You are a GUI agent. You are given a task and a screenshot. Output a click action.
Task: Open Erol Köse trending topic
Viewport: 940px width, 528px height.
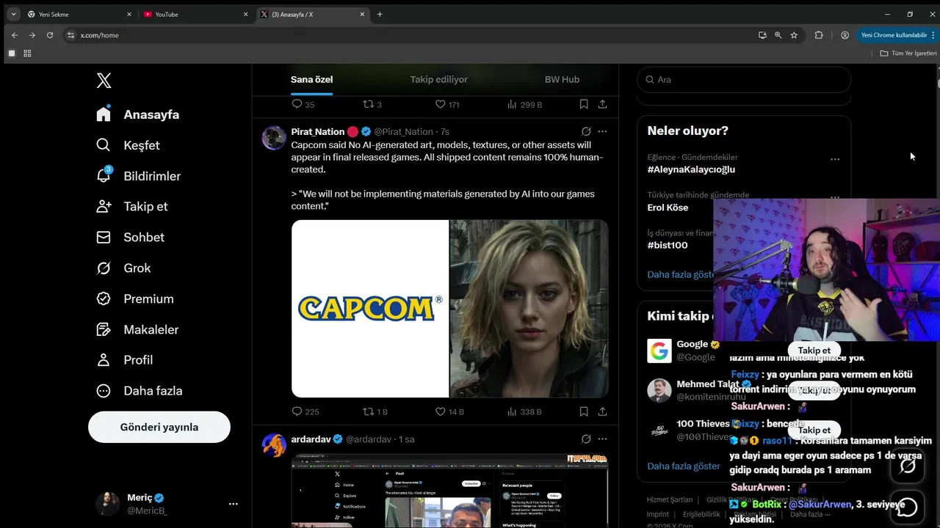coord(668,208)
